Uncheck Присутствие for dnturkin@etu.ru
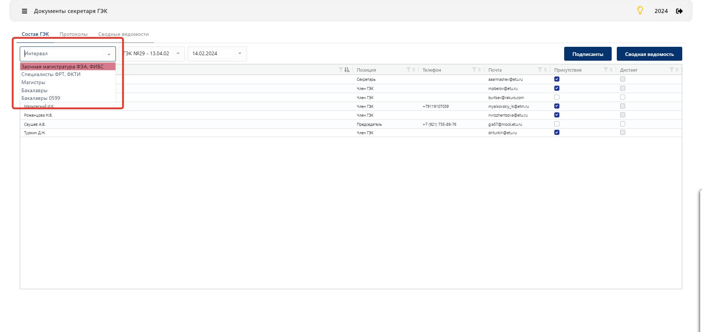The width and height of the screenshot is (702, 332). pos(557,132)
